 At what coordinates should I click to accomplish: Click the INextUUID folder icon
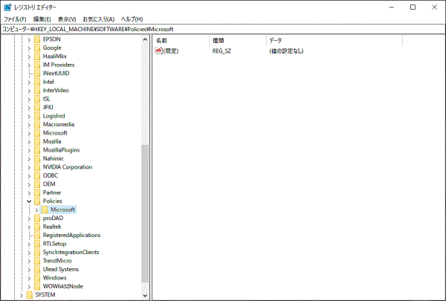37,74
